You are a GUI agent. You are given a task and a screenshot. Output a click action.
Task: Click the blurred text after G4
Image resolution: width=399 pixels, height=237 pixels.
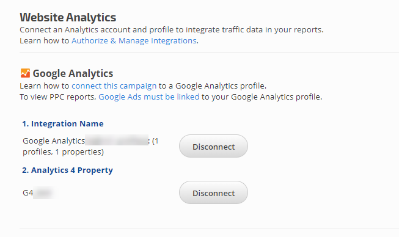click(43, 192)
